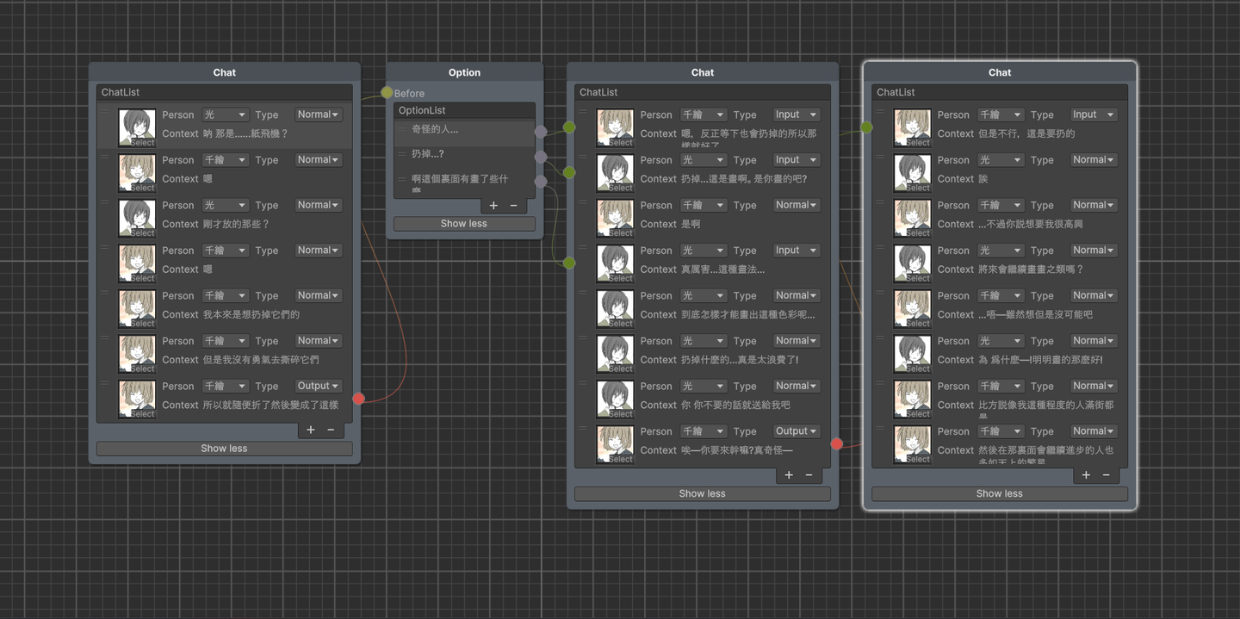Add an entry with the Option node's plus button
Viewport: 1240px width, 619px height.
(x=493, y=206)
